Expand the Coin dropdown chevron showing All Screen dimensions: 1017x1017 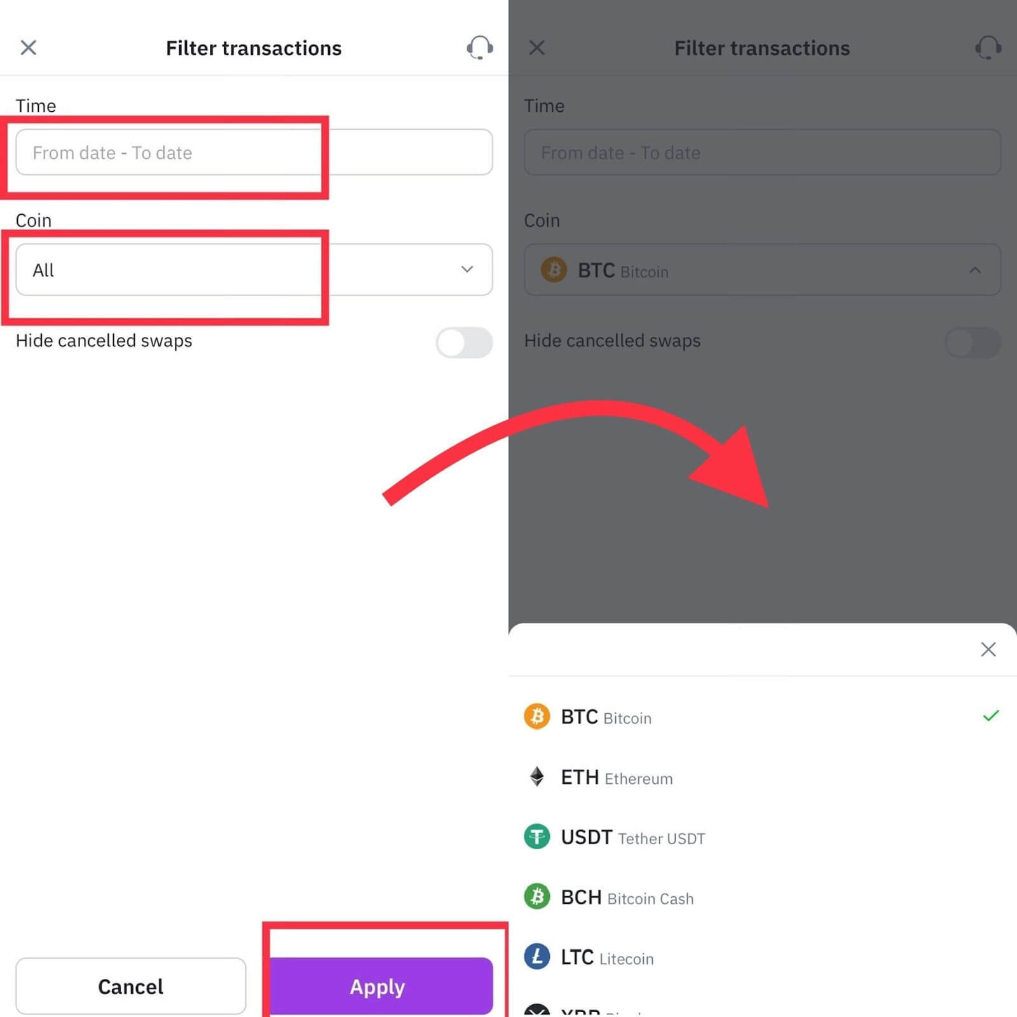pyautogui.click(x=467, y=270)
